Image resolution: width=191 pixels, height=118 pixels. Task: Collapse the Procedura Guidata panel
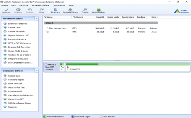[x=37, y=18]
